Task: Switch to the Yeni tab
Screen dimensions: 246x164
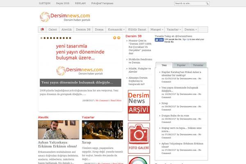Action: (x=164, y=65)
